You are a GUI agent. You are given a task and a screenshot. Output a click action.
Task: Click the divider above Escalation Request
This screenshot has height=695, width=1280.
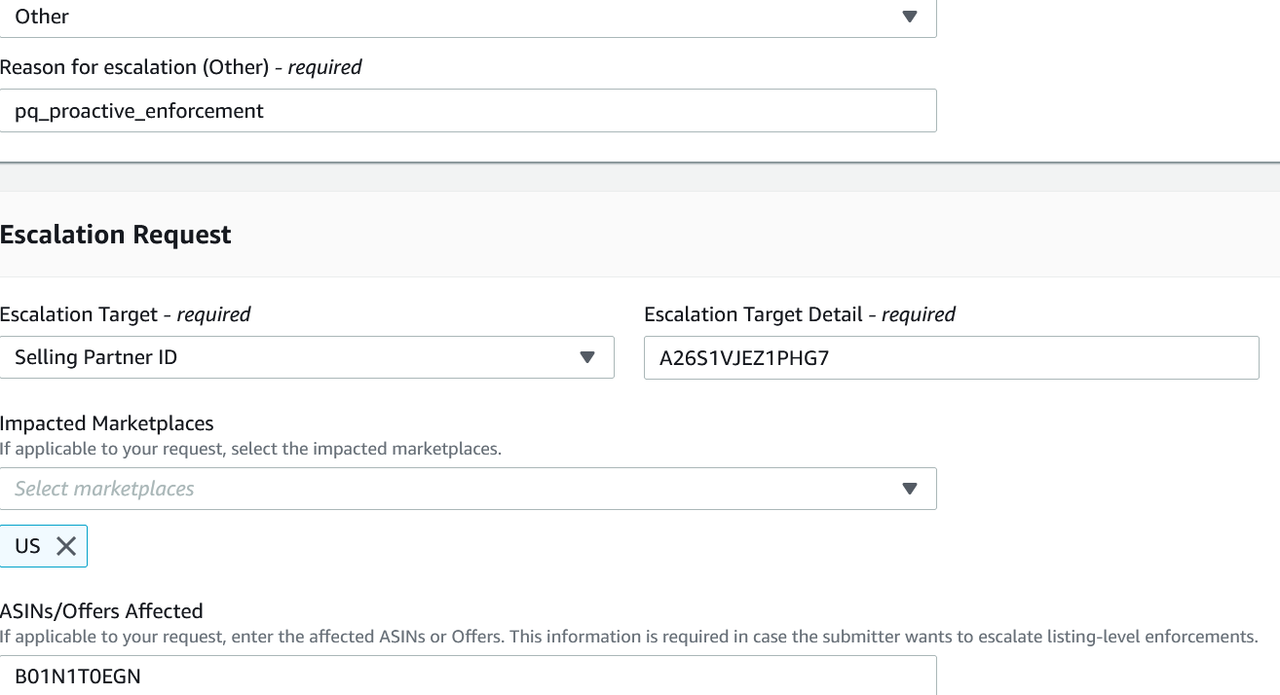click(x=640, y=163)
